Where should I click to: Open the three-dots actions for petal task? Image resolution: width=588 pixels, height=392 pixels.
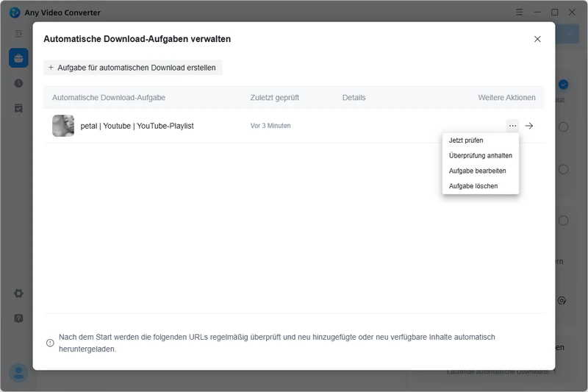(512, 126)
